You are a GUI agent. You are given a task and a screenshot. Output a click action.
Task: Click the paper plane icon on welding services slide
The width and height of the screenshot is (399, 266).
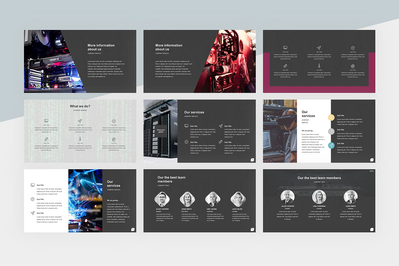point(32,213)
